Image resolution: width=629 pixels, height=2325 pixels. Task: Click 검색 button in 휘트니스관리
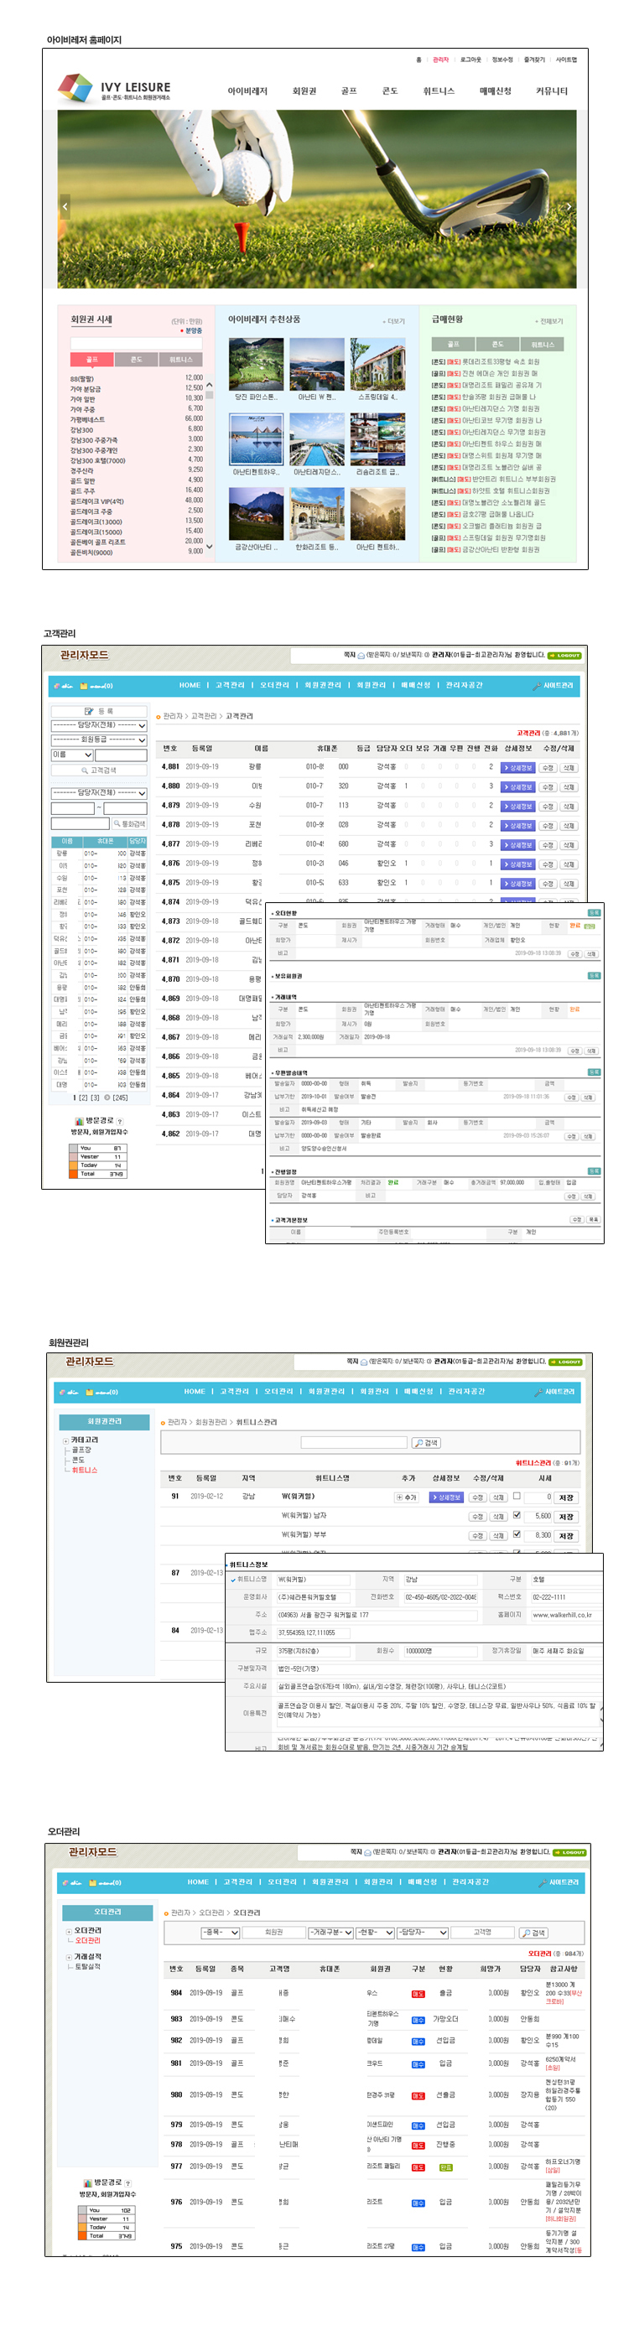tap(426, 1442)
